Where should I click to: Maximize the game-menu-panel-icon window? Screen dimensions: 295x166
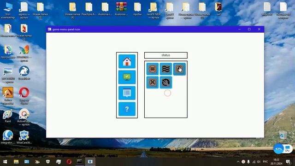[x=249, y=29]
